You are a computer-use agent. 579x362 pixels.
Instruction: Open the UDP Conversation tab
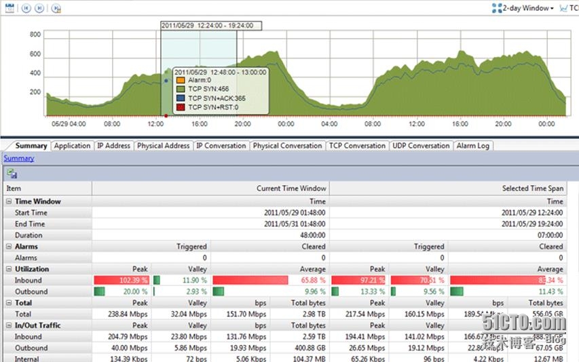click(421, 146)
